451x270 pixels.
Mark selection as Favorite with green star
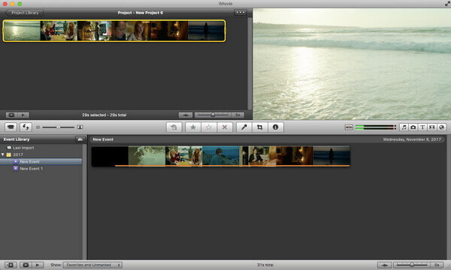(x=193, y=127)
